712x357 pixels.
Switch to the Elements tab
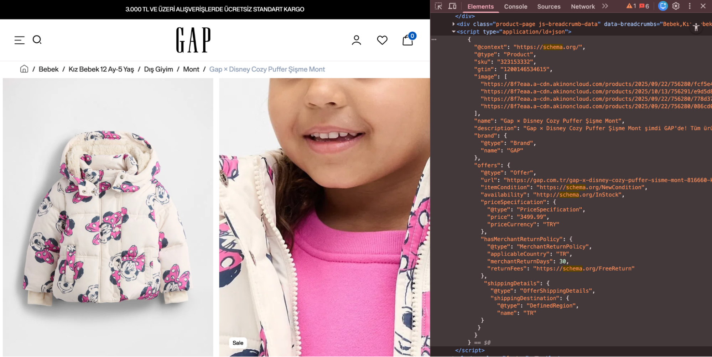(480, 6)
